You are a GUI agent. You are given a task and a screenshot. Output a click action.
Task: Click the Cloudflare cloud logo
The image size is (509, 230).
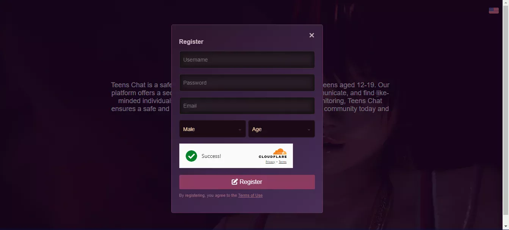click(x=280, y=151)
